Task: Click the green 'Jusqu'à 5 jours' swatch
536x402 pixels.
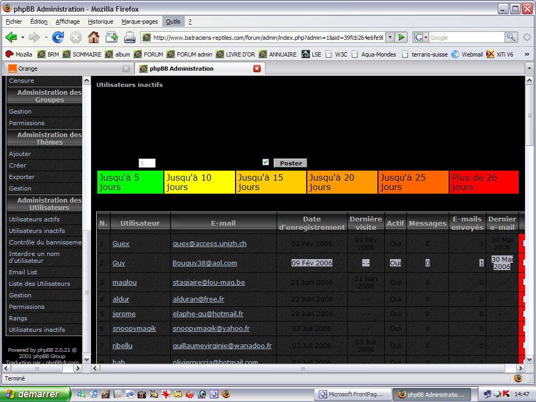Action: 130,182
